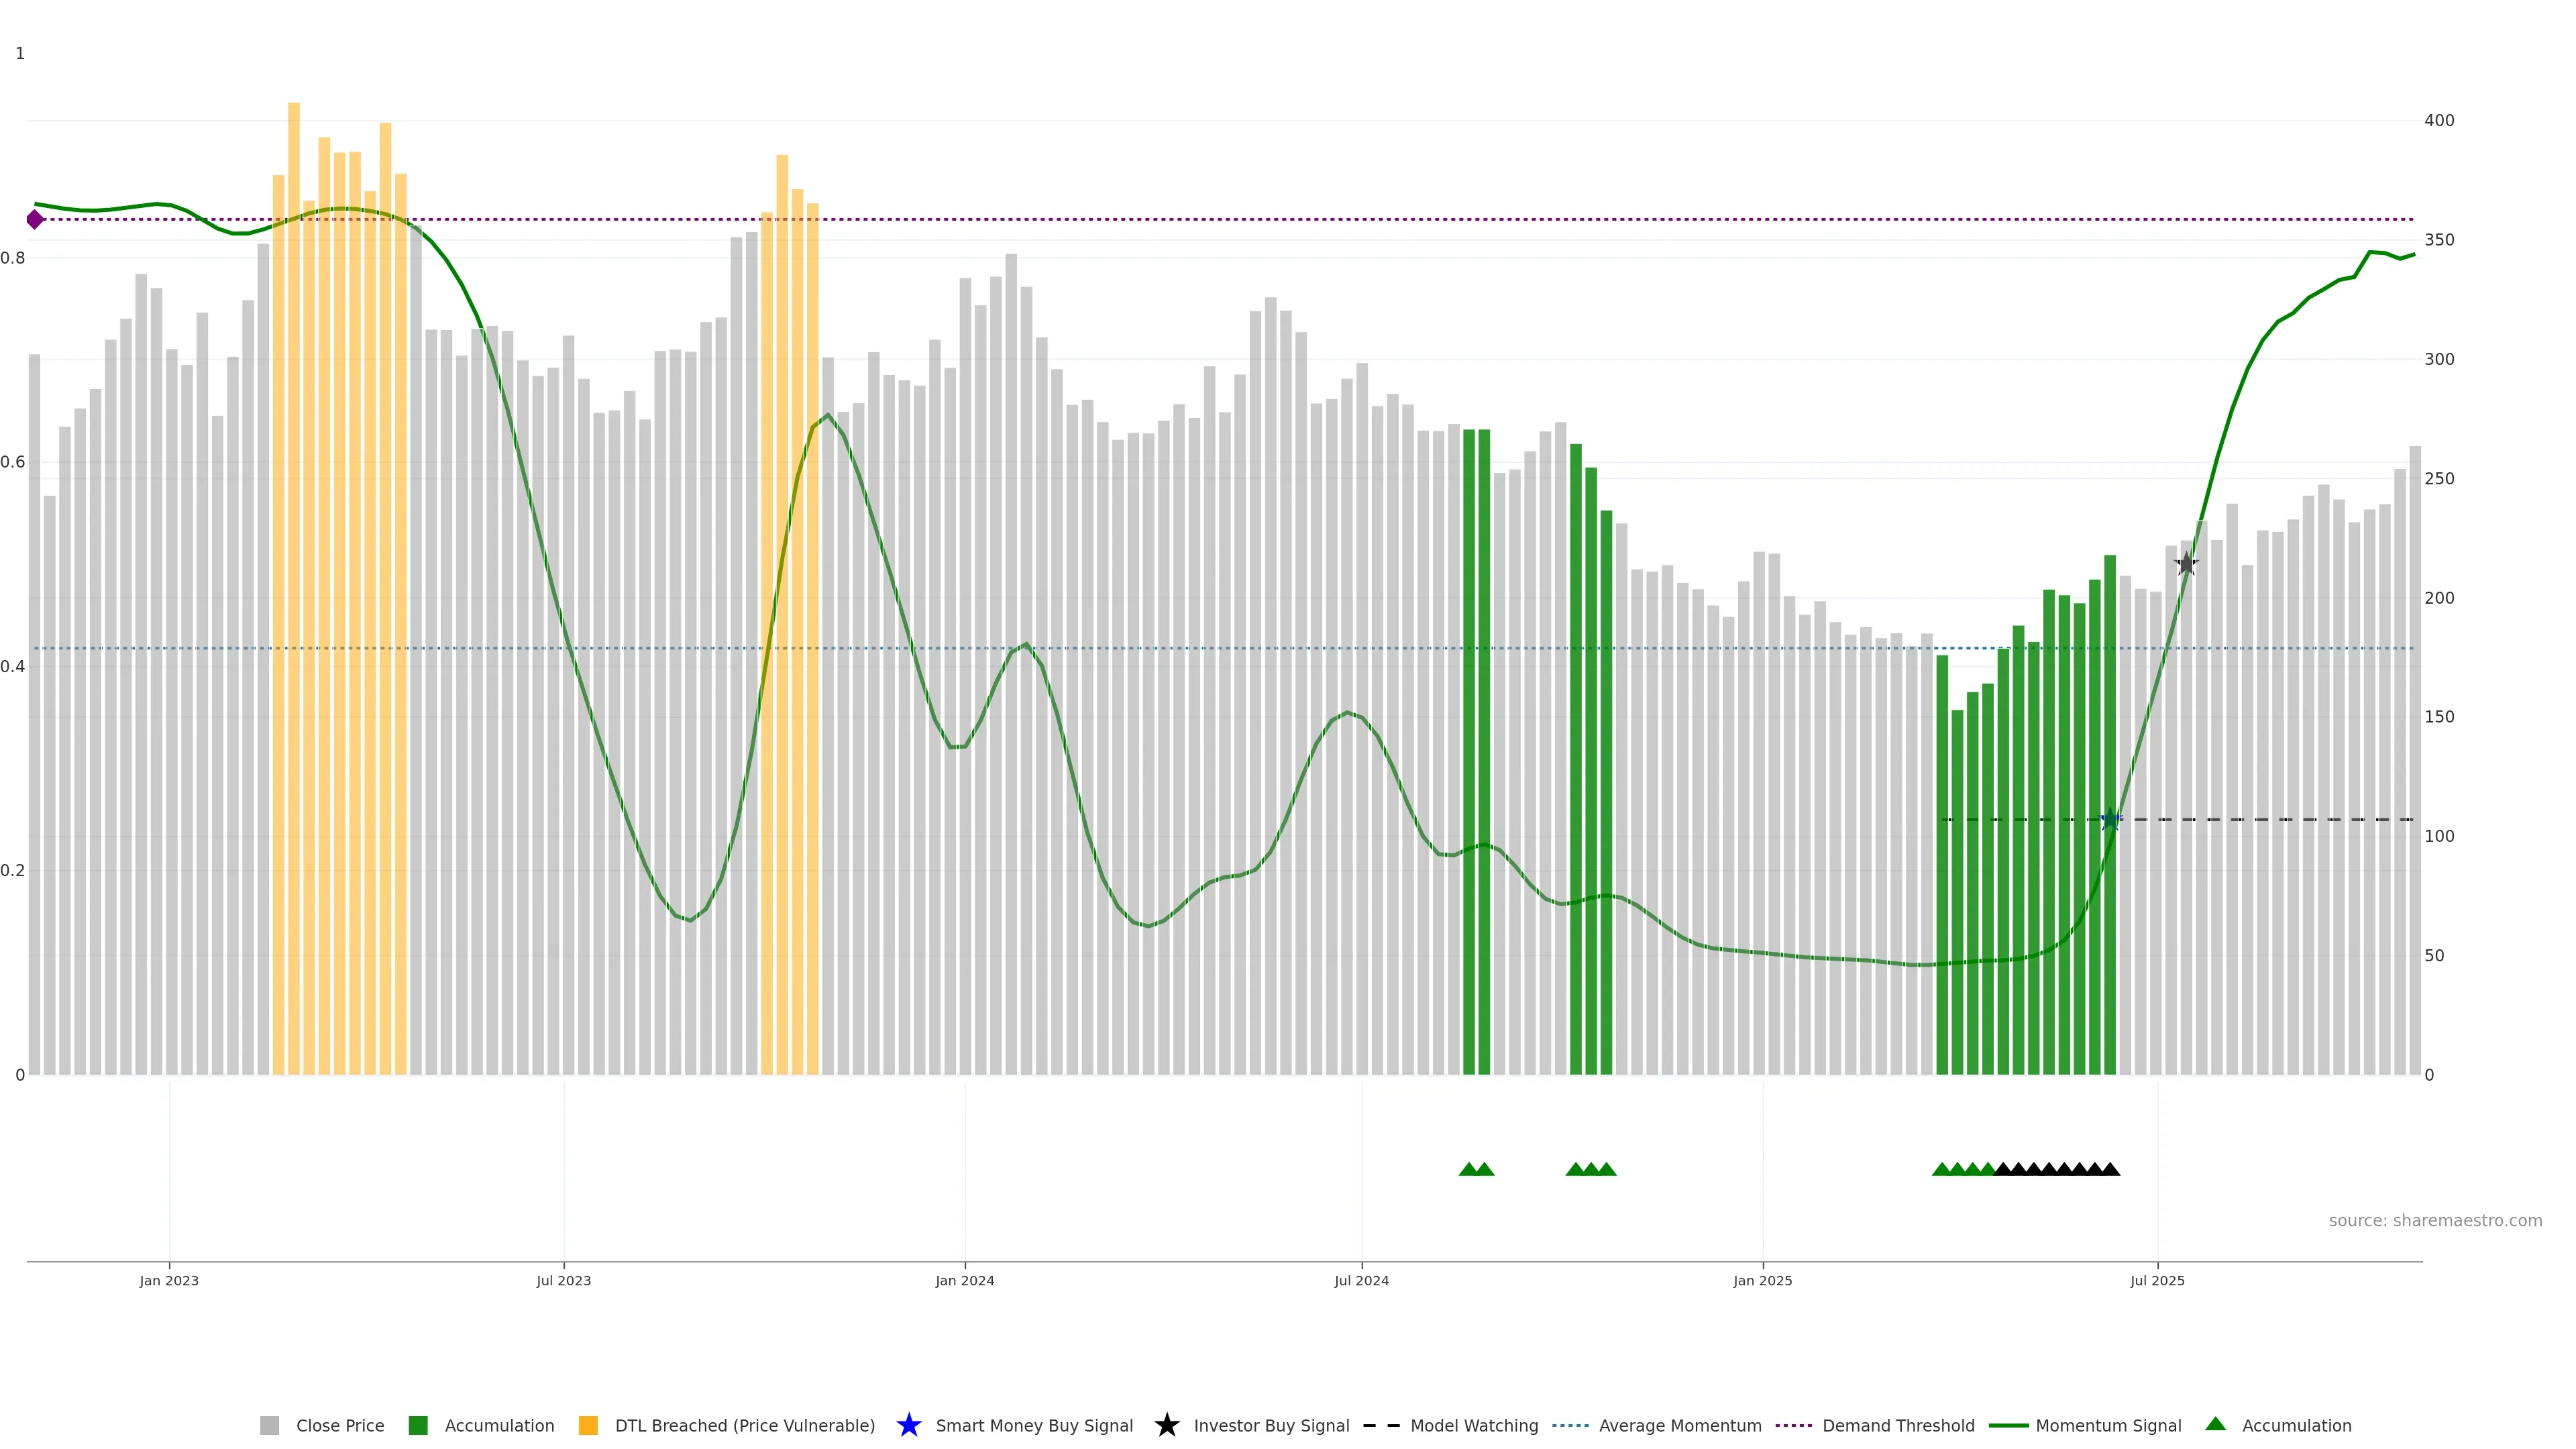The height and width of the screenshot is (1449, 2576).
Task: Click the Jan 2023 axis label
Action: tap(169, 1281)
